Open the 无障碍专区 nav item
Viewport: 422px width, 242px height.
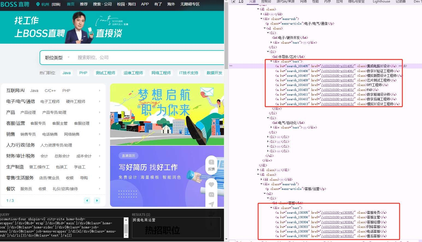point(190,4)
